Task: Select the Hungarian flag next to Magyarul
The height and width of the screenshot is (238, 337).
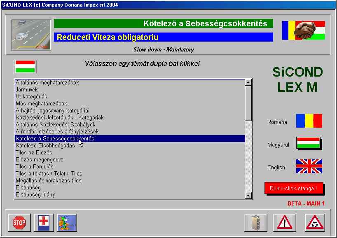Action: coord(309,143)
